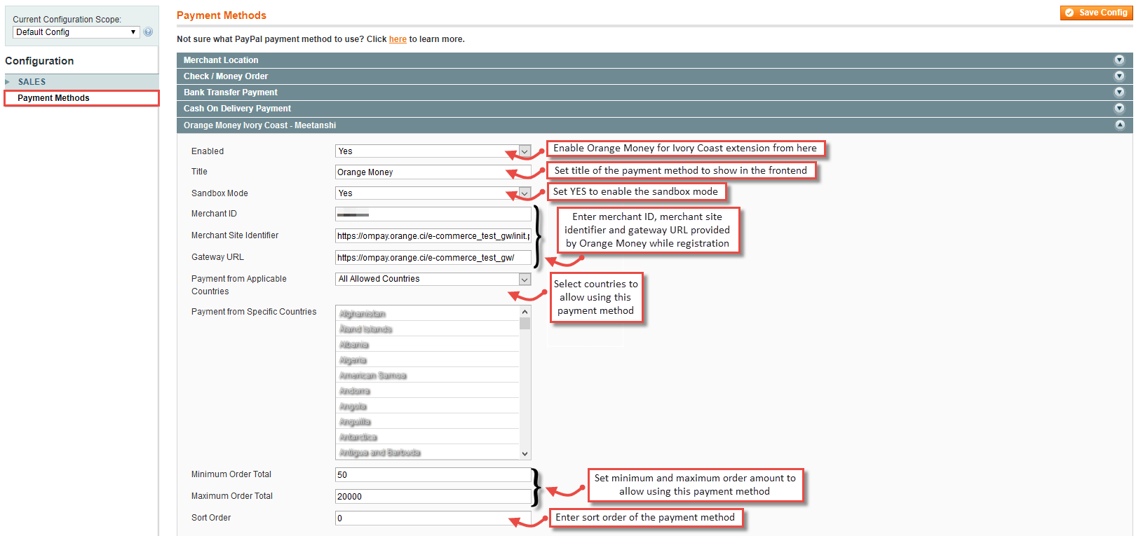Expand the Cash On Delivery Payment section
1136x536 pixels.
tap(654, 109)
